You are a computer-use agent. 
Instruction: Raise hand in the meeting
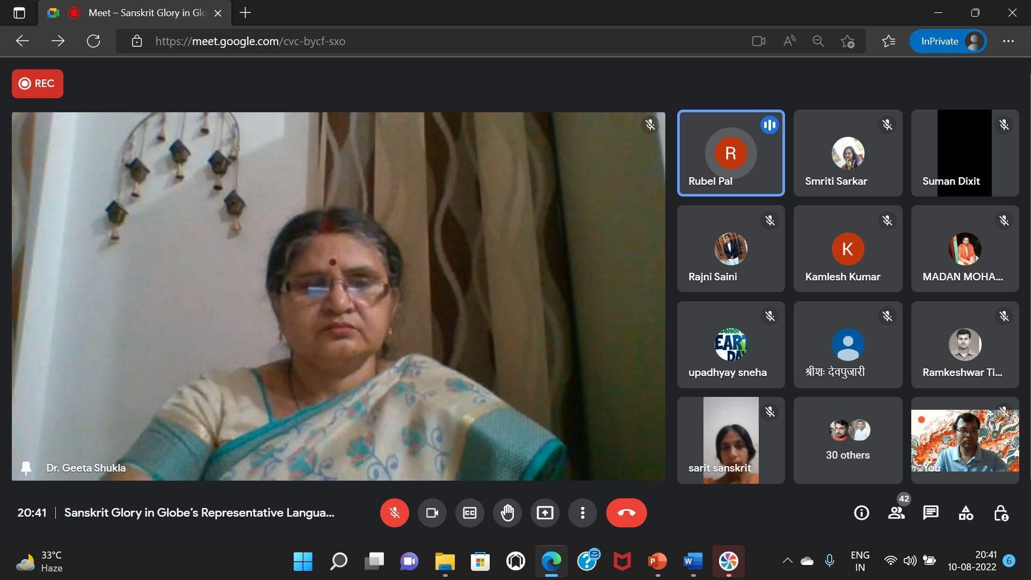click(x=507, y=513)
